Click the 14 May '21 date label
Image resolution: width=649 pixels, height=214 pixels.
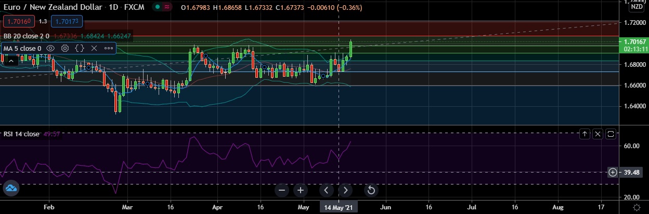click(338, 207)
